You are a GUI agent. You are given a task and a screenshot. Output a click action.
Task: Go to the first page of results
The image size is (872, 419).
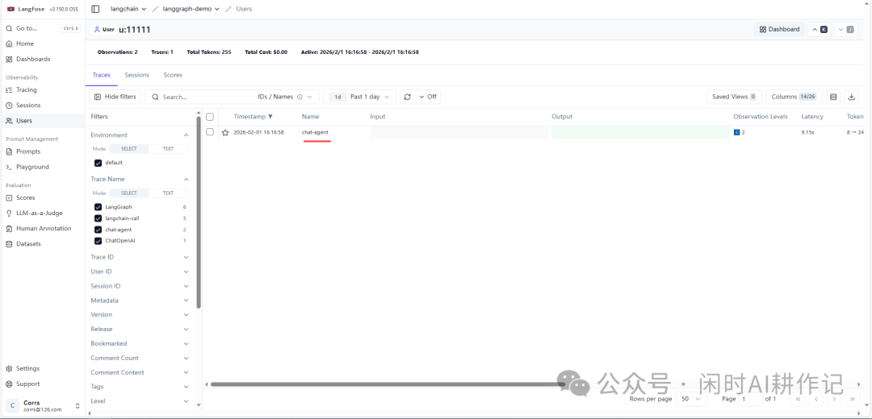(798, 399)
